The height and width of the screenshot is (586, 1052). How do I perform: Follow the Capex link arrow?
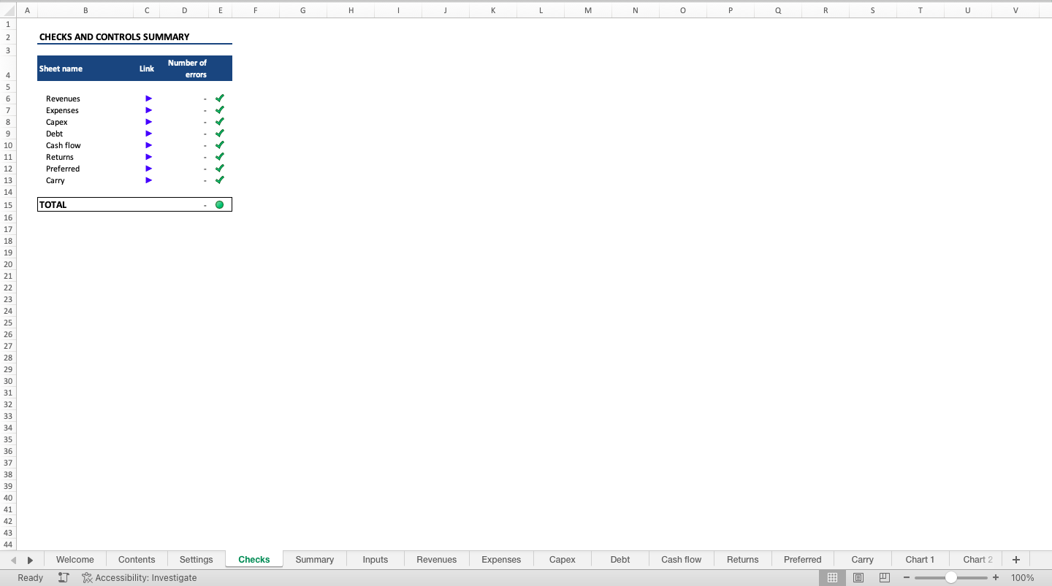(148, 122)
